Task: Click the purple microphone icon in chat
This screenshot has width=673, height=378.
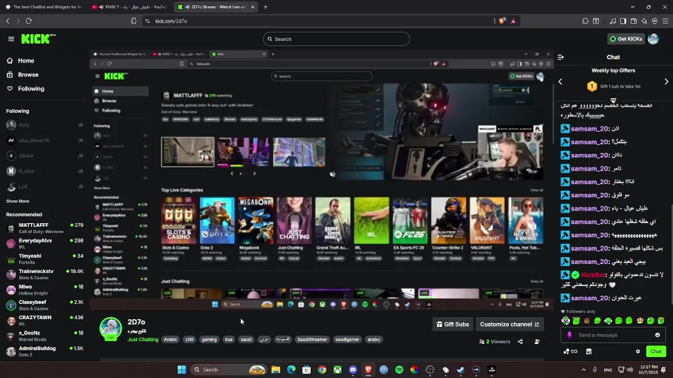Action: coord(569,335)
